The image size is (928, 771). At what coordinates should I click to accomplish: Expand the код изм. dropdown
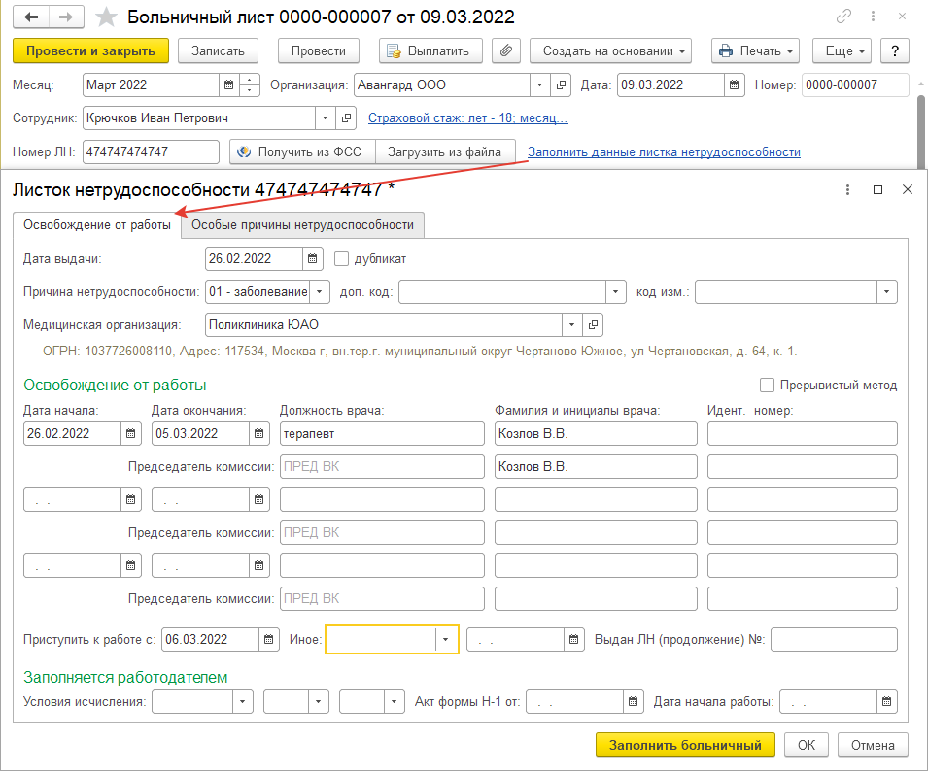tap(886, 292)
